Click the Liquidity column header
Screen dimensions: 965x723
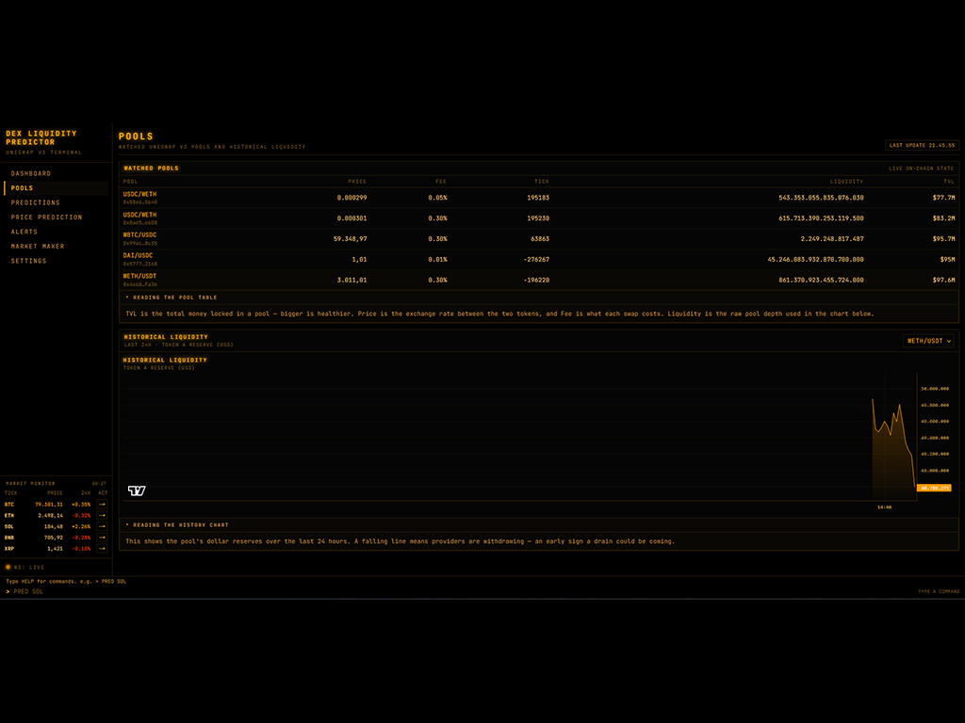point(846,182)
